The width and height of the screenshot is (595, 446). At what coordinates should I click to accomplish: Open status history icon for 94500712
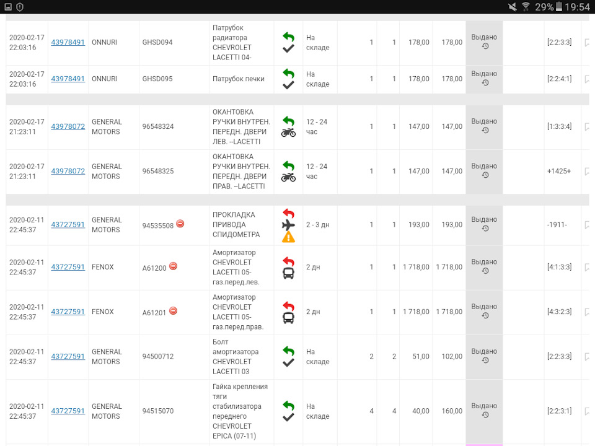(x=485, y=361)
